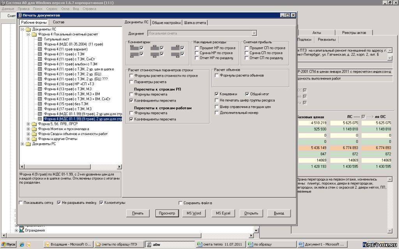Collapse the Форма 4 Локальный сметный расчет node
The width and height of the screenshot is (399, 249).
pyautogui.click(x=28, y=34)
